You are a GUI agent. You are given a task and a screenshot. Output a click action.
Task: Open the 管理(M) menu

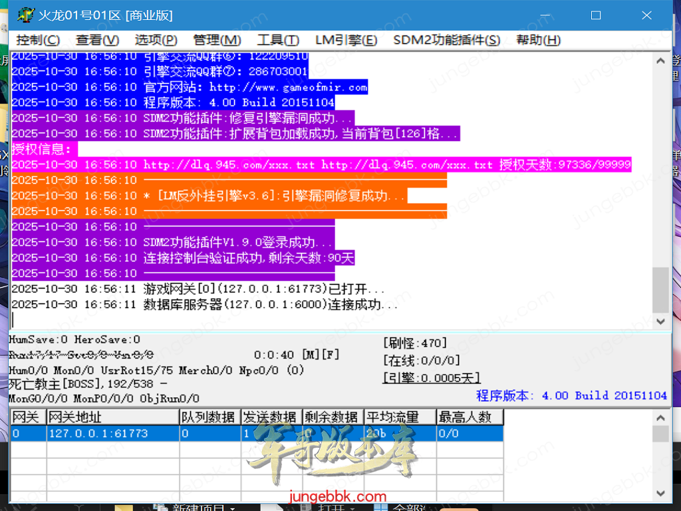(217, 40)
